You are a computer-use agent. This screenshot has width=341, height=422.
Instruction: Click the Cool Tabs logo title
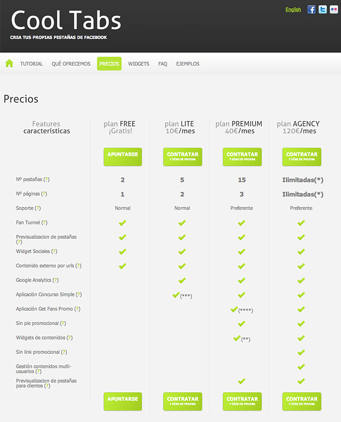pyautogui.click(x=66, y=21)
